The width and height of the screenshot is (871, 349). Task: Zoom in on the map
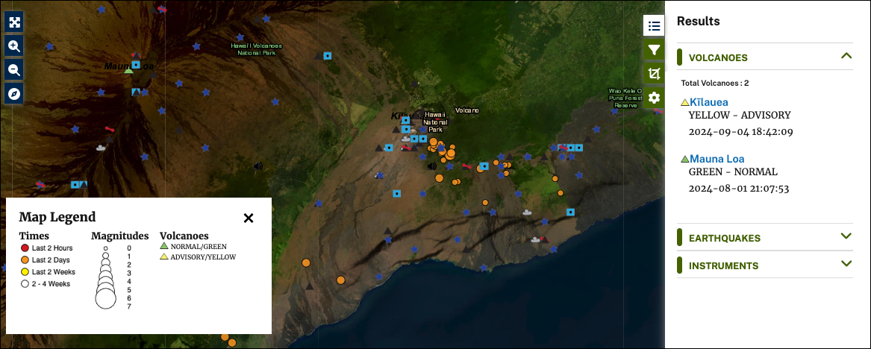pyautogui.click(x=14, y=46)
